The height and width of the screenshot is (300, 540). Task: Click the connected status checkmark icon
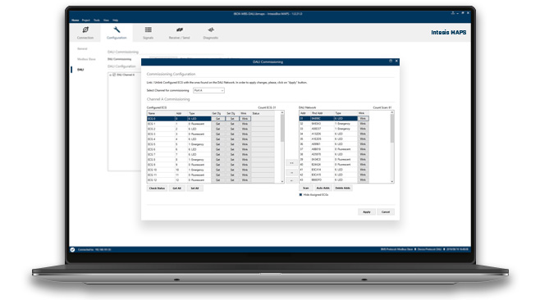72,249
